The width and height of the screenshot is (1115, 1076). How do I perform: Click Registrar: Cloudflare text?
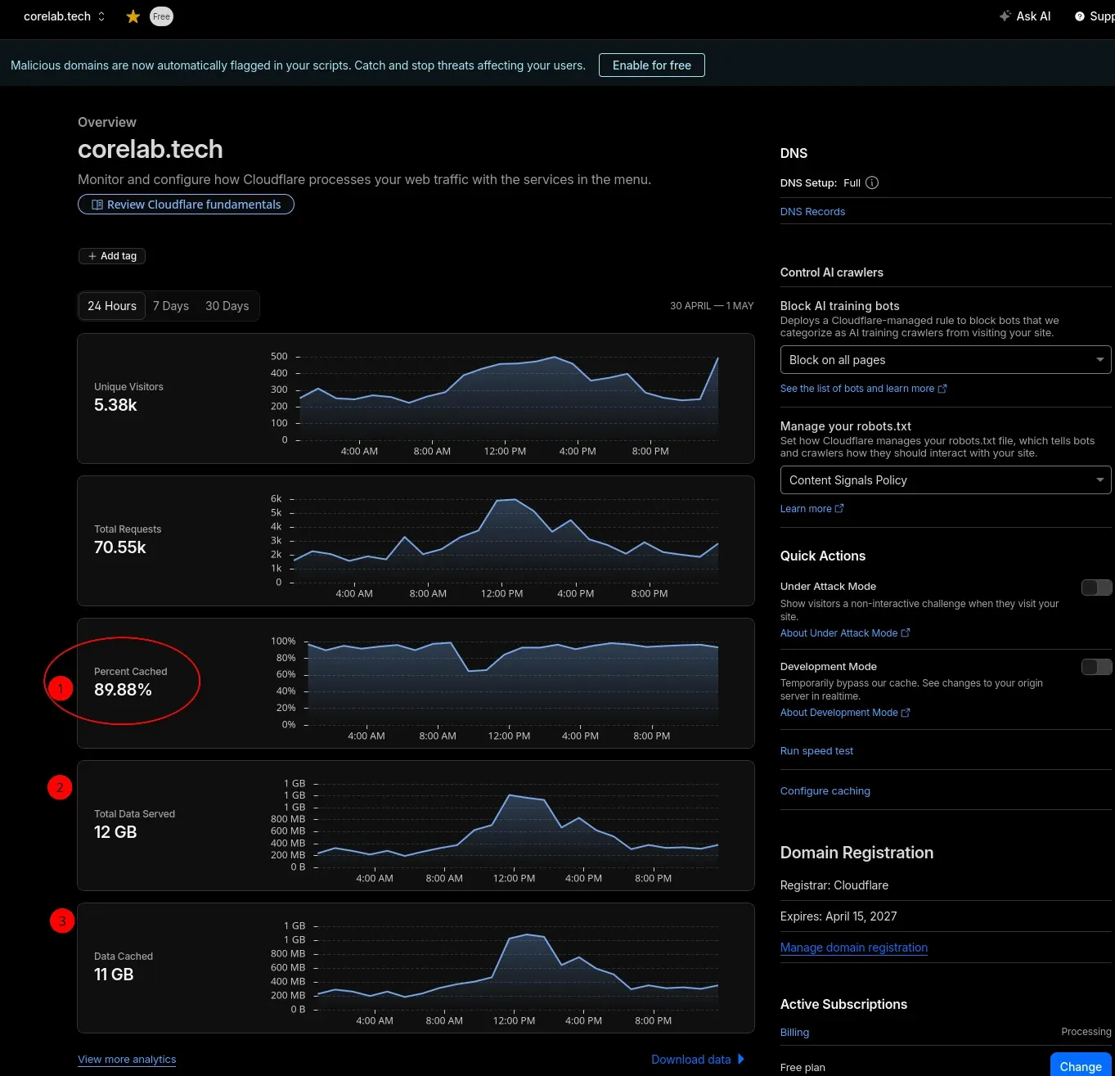pos(834,885)
